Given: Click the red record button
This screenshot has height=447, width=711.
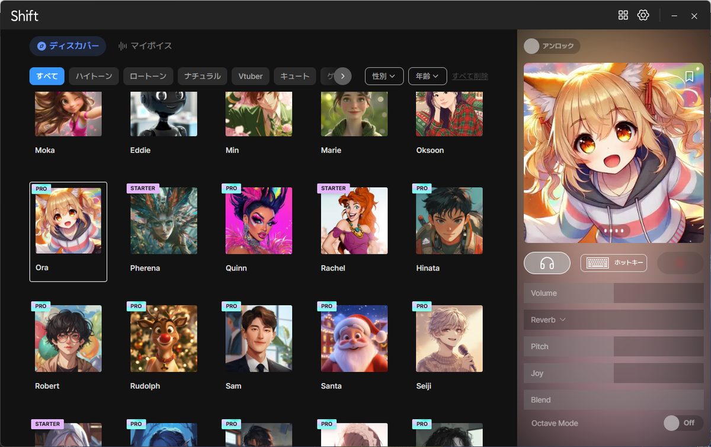Looking at the screenshot, I should coord(680,263).
